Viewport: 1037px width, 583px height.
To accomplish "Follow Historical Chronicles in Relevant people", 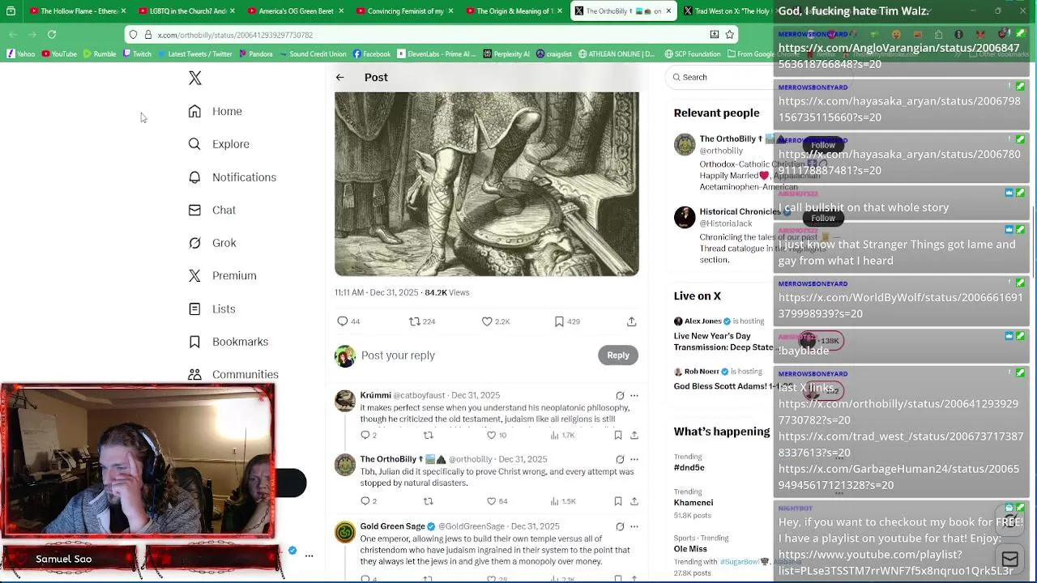I will tap(823, 218).
